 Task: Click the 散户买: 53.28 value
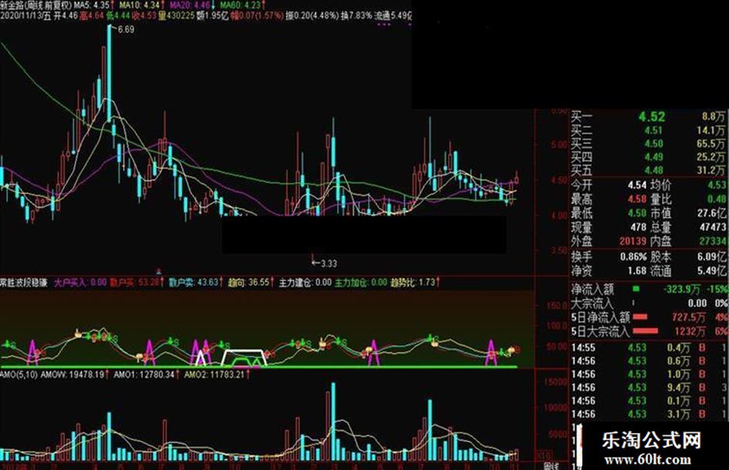pyautogui.click(x=135, y=282)
